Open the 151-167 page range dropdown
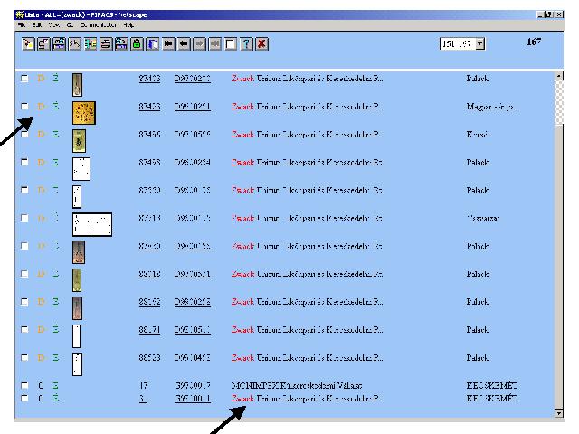The image size is (579, 434). (x=479, y=44)
